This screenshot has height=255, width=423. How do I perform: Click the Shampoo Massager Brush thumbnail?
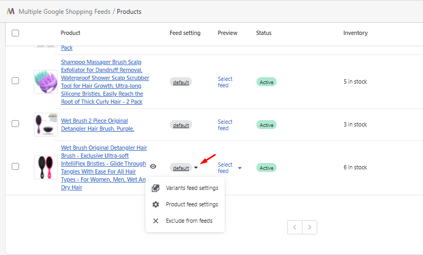[x=45, y=82]
